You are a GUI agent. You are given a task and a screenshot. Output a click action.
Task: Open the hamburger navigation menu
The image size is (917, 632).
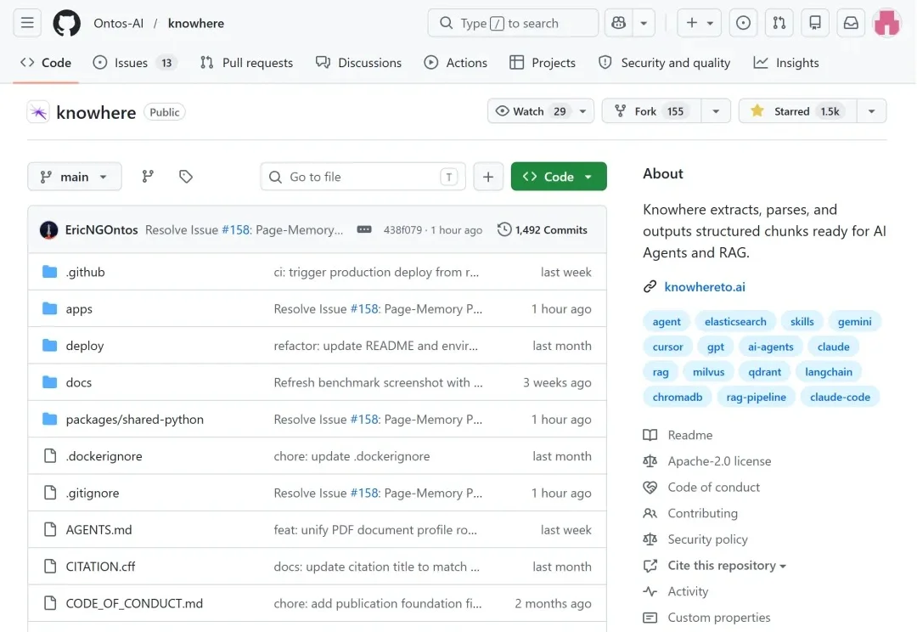coord(27,24)
